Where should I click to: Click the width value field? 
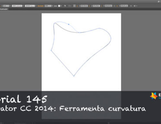109,6
